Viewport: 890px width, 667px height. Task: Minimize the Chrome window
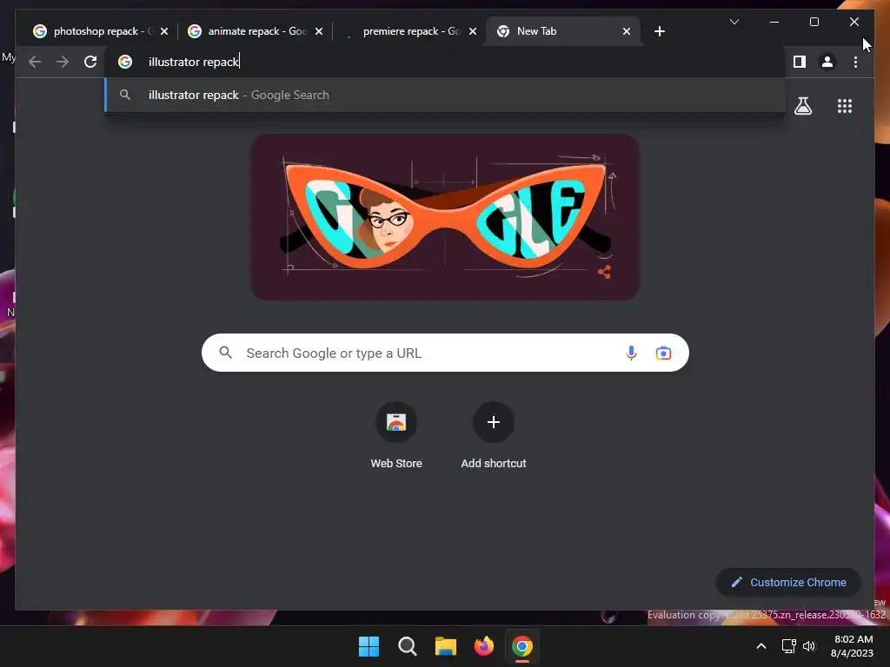[774, 22]
